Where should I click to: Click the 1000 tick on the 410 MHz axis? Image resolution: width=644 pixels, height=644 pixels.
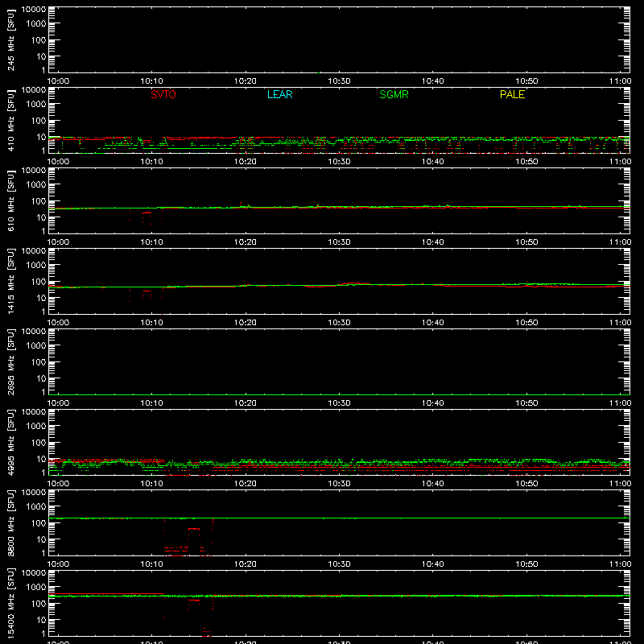point(36,104)
